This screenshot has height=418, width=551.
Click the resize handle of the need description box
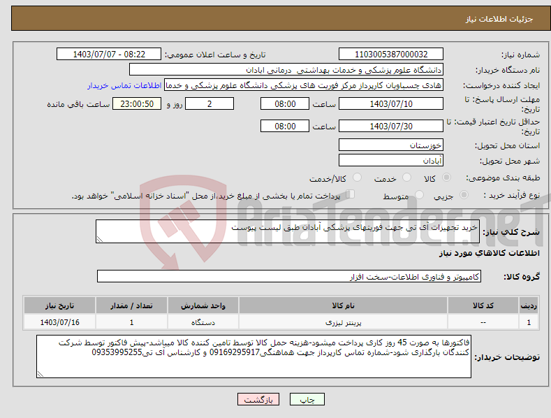[100, 239]
